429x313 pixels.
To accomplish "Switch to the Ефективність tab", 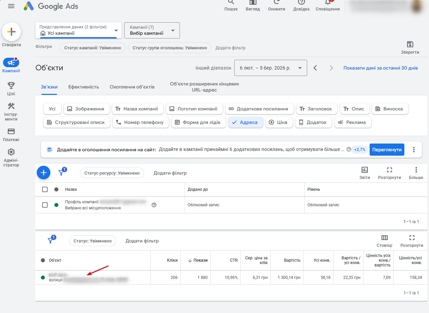I will coord(84,87).
